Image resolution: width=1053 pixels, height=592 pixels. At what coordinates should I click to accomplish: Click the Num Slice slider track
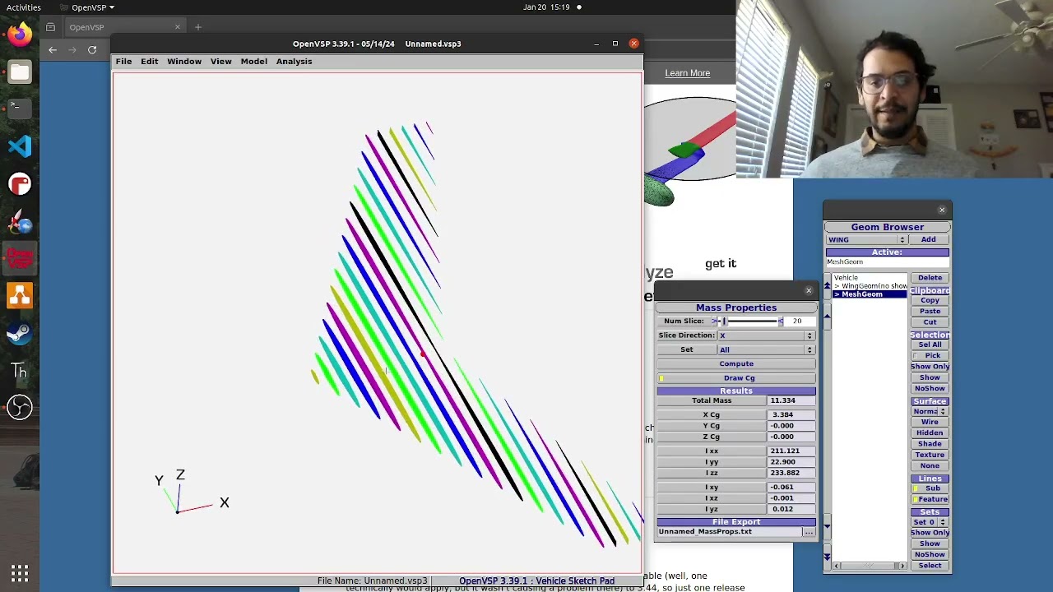[749, 321]
